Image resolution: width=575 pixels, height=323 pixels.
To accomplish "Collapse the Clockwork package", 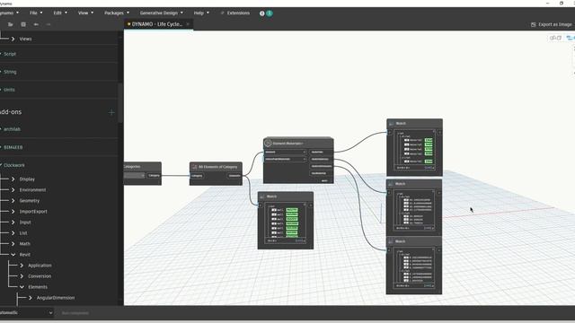I will click(14, 165).
